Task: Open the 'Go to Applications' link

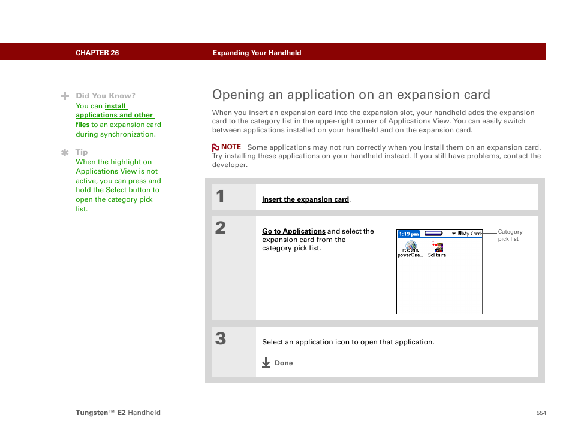Action: [293, 231]
